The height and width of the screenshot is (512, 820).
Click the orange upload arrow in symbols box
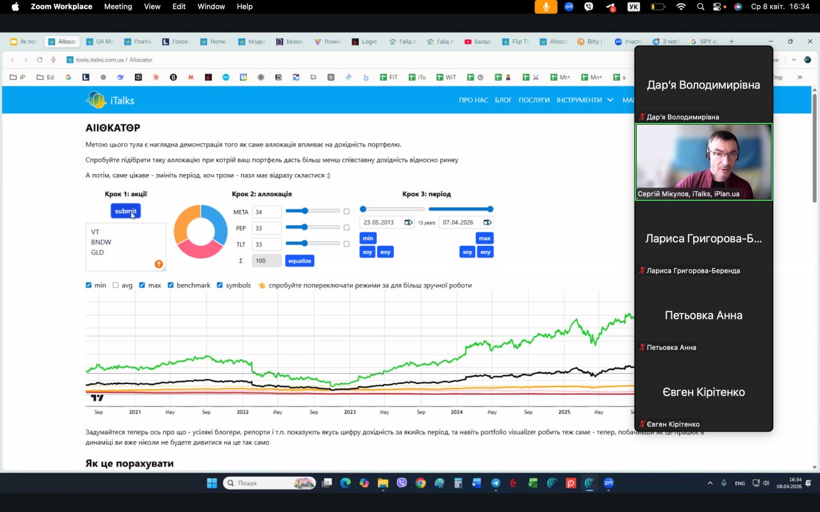point(159,264)
